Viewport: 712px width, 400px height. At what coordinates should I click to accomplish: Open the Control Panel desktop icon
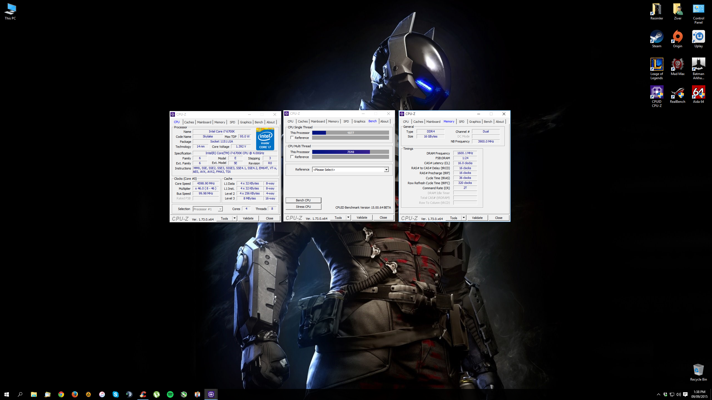pyautogui.click(x=698, y=13)
